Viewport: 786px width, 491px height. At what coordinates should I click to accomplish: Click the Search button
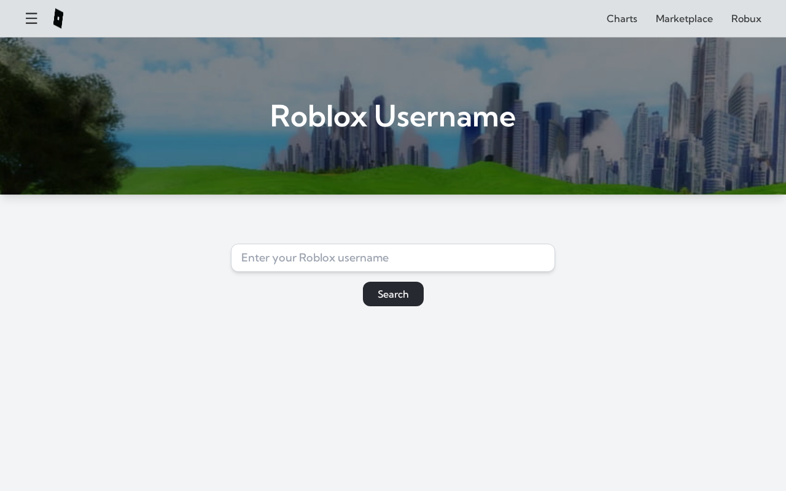pos(393,294)
